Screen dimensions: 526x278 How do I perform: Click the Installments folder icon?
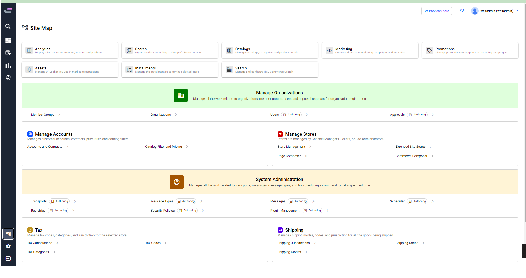tap(129, 70)
